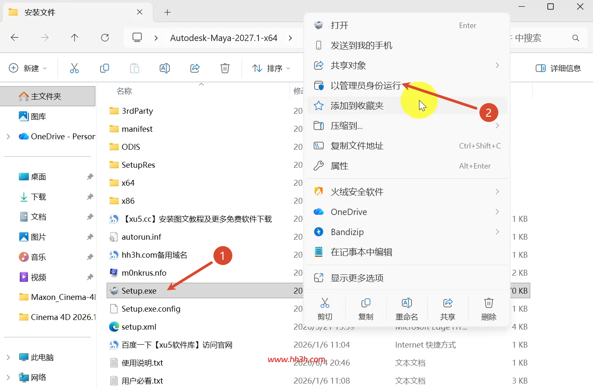Expand the OneDrive context submenu arrow
593x389 pixels.
(x=497, y=212)
